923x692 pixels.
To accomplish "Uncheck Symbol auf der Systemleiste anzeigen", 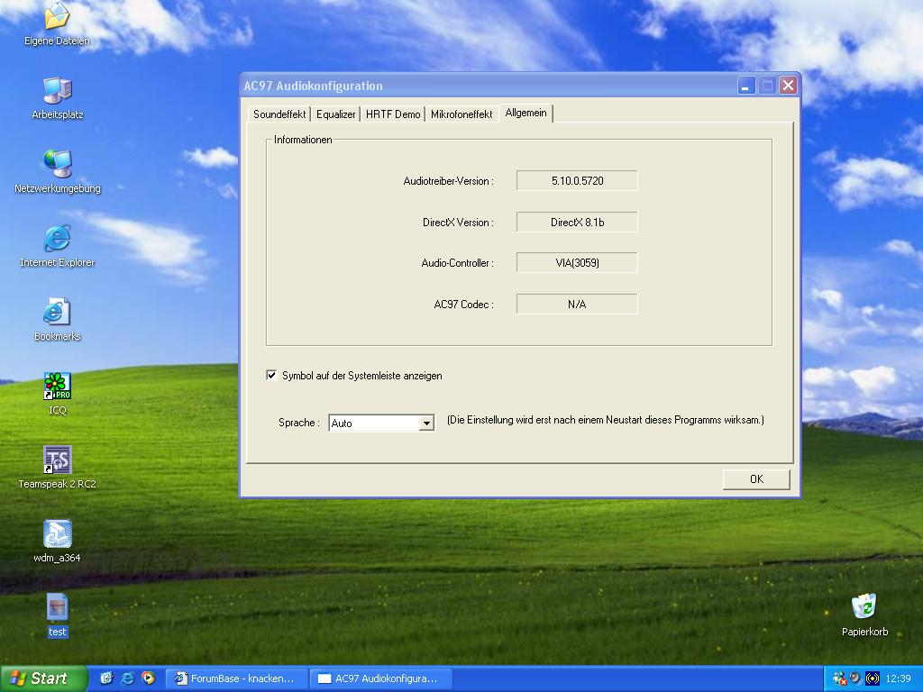I will click(271, 376).
